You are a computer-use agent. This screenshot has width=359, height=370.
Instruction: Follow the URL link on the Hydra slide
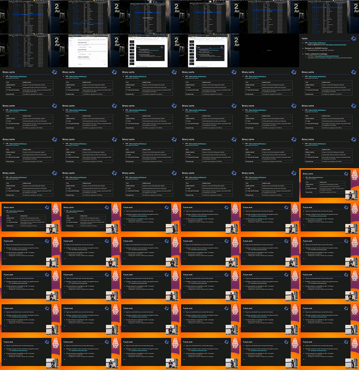coord(316,43)
